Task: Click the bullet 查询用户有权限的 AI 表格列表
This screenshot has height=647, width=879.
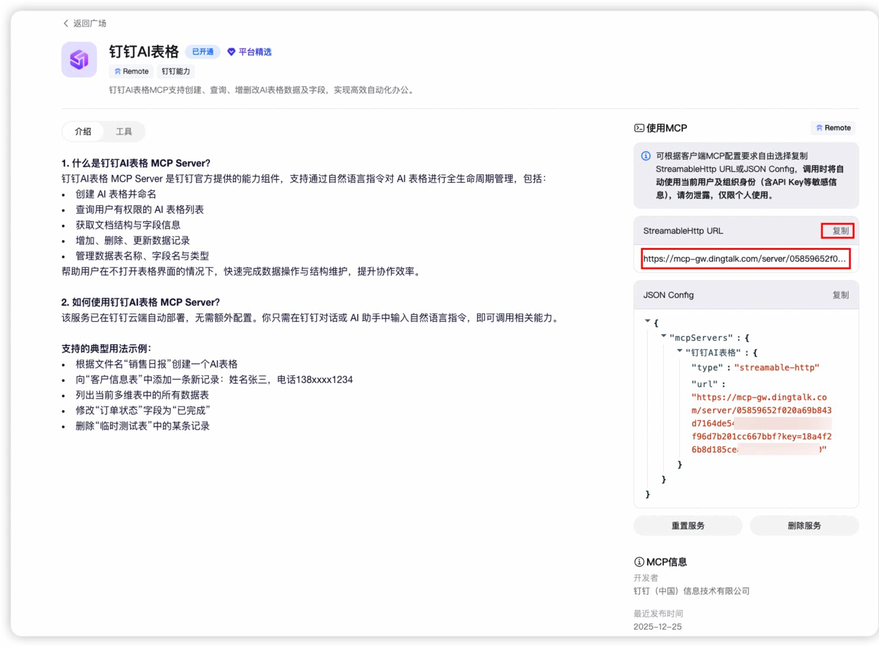Action: tap(140, 209)
